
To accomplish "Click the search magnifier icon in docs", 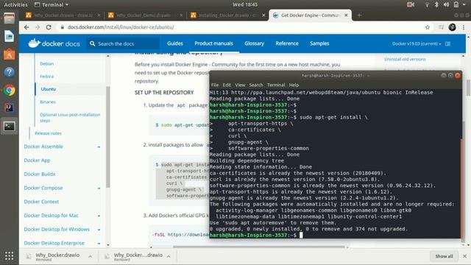I will click(92, 43).
